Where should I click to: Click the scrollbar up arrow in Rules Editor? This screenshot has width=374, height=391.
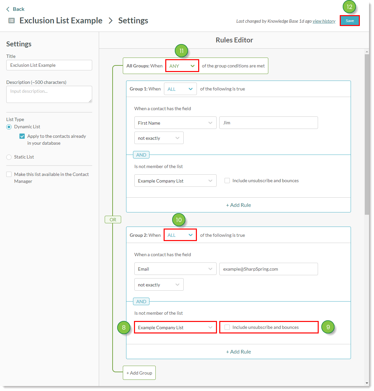pos(367,52)
